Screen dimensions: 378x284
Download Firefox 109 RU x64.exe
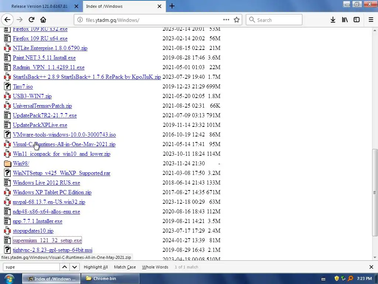[x=40, y=38]
